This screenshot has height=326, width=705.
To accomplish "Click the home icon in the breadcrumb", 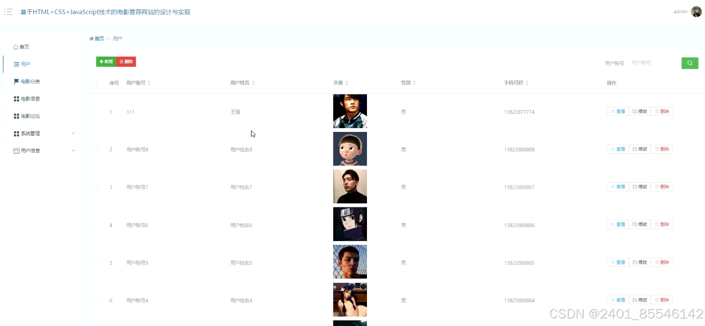I will pos(92,38).
